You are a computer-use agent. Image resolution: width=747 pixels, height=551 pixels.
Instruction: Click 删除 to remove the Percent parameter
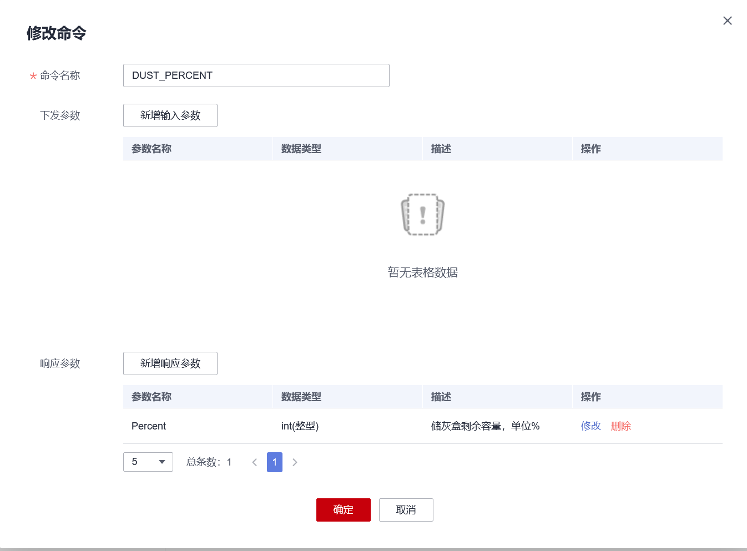(x=620, y=426)
